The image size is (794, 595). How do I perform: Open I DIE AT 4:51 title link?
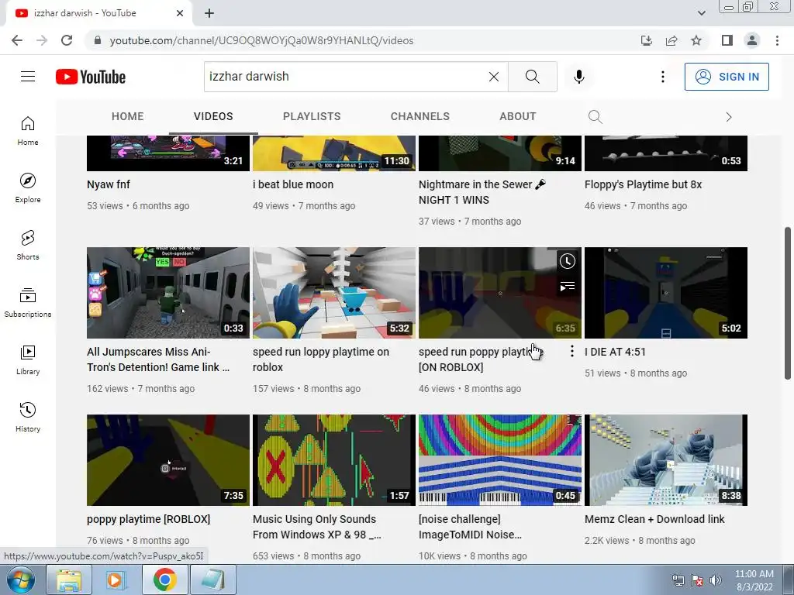pyautogui.click(x=615, y=353)
